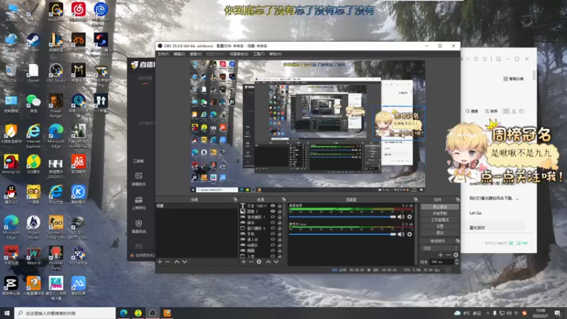Open the Scene Collection menu in OBS

click(x=239, y=54)
